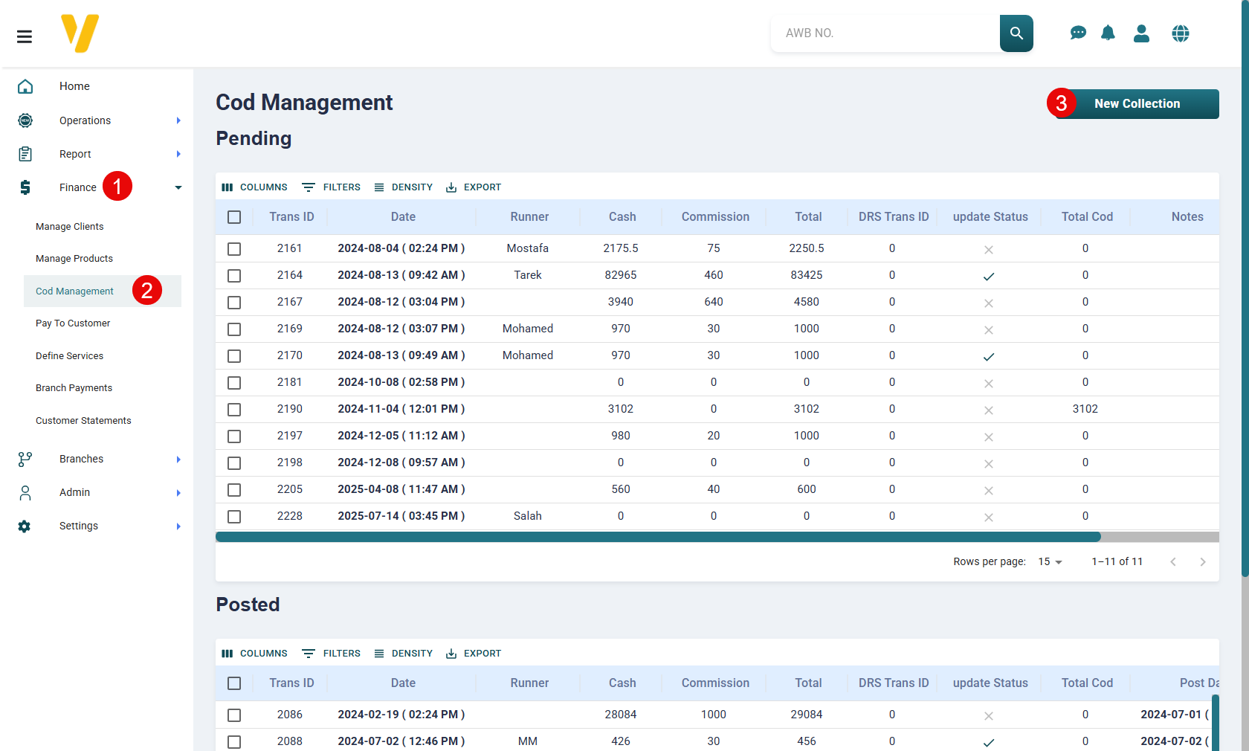The width and height of the screenshot is (1249, 751).
Task: Click the AWB NO. search field
Action: pos(885,33)
